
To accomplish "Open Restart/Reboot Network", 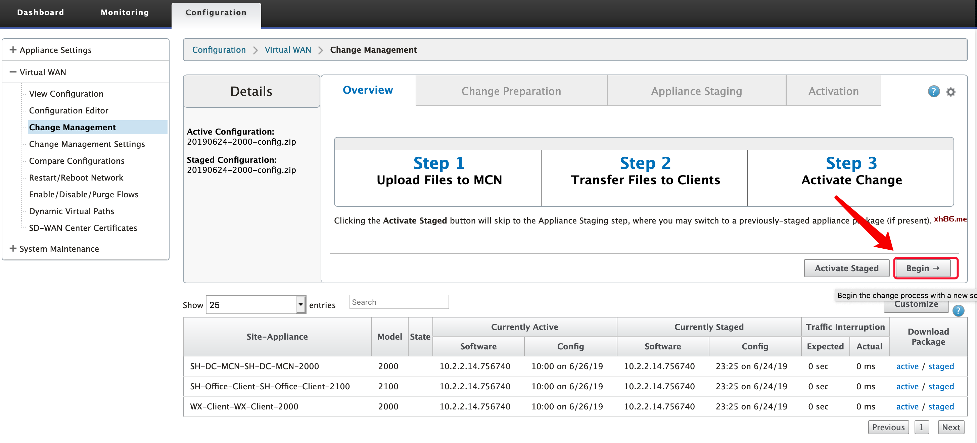I will pos(76,178).
